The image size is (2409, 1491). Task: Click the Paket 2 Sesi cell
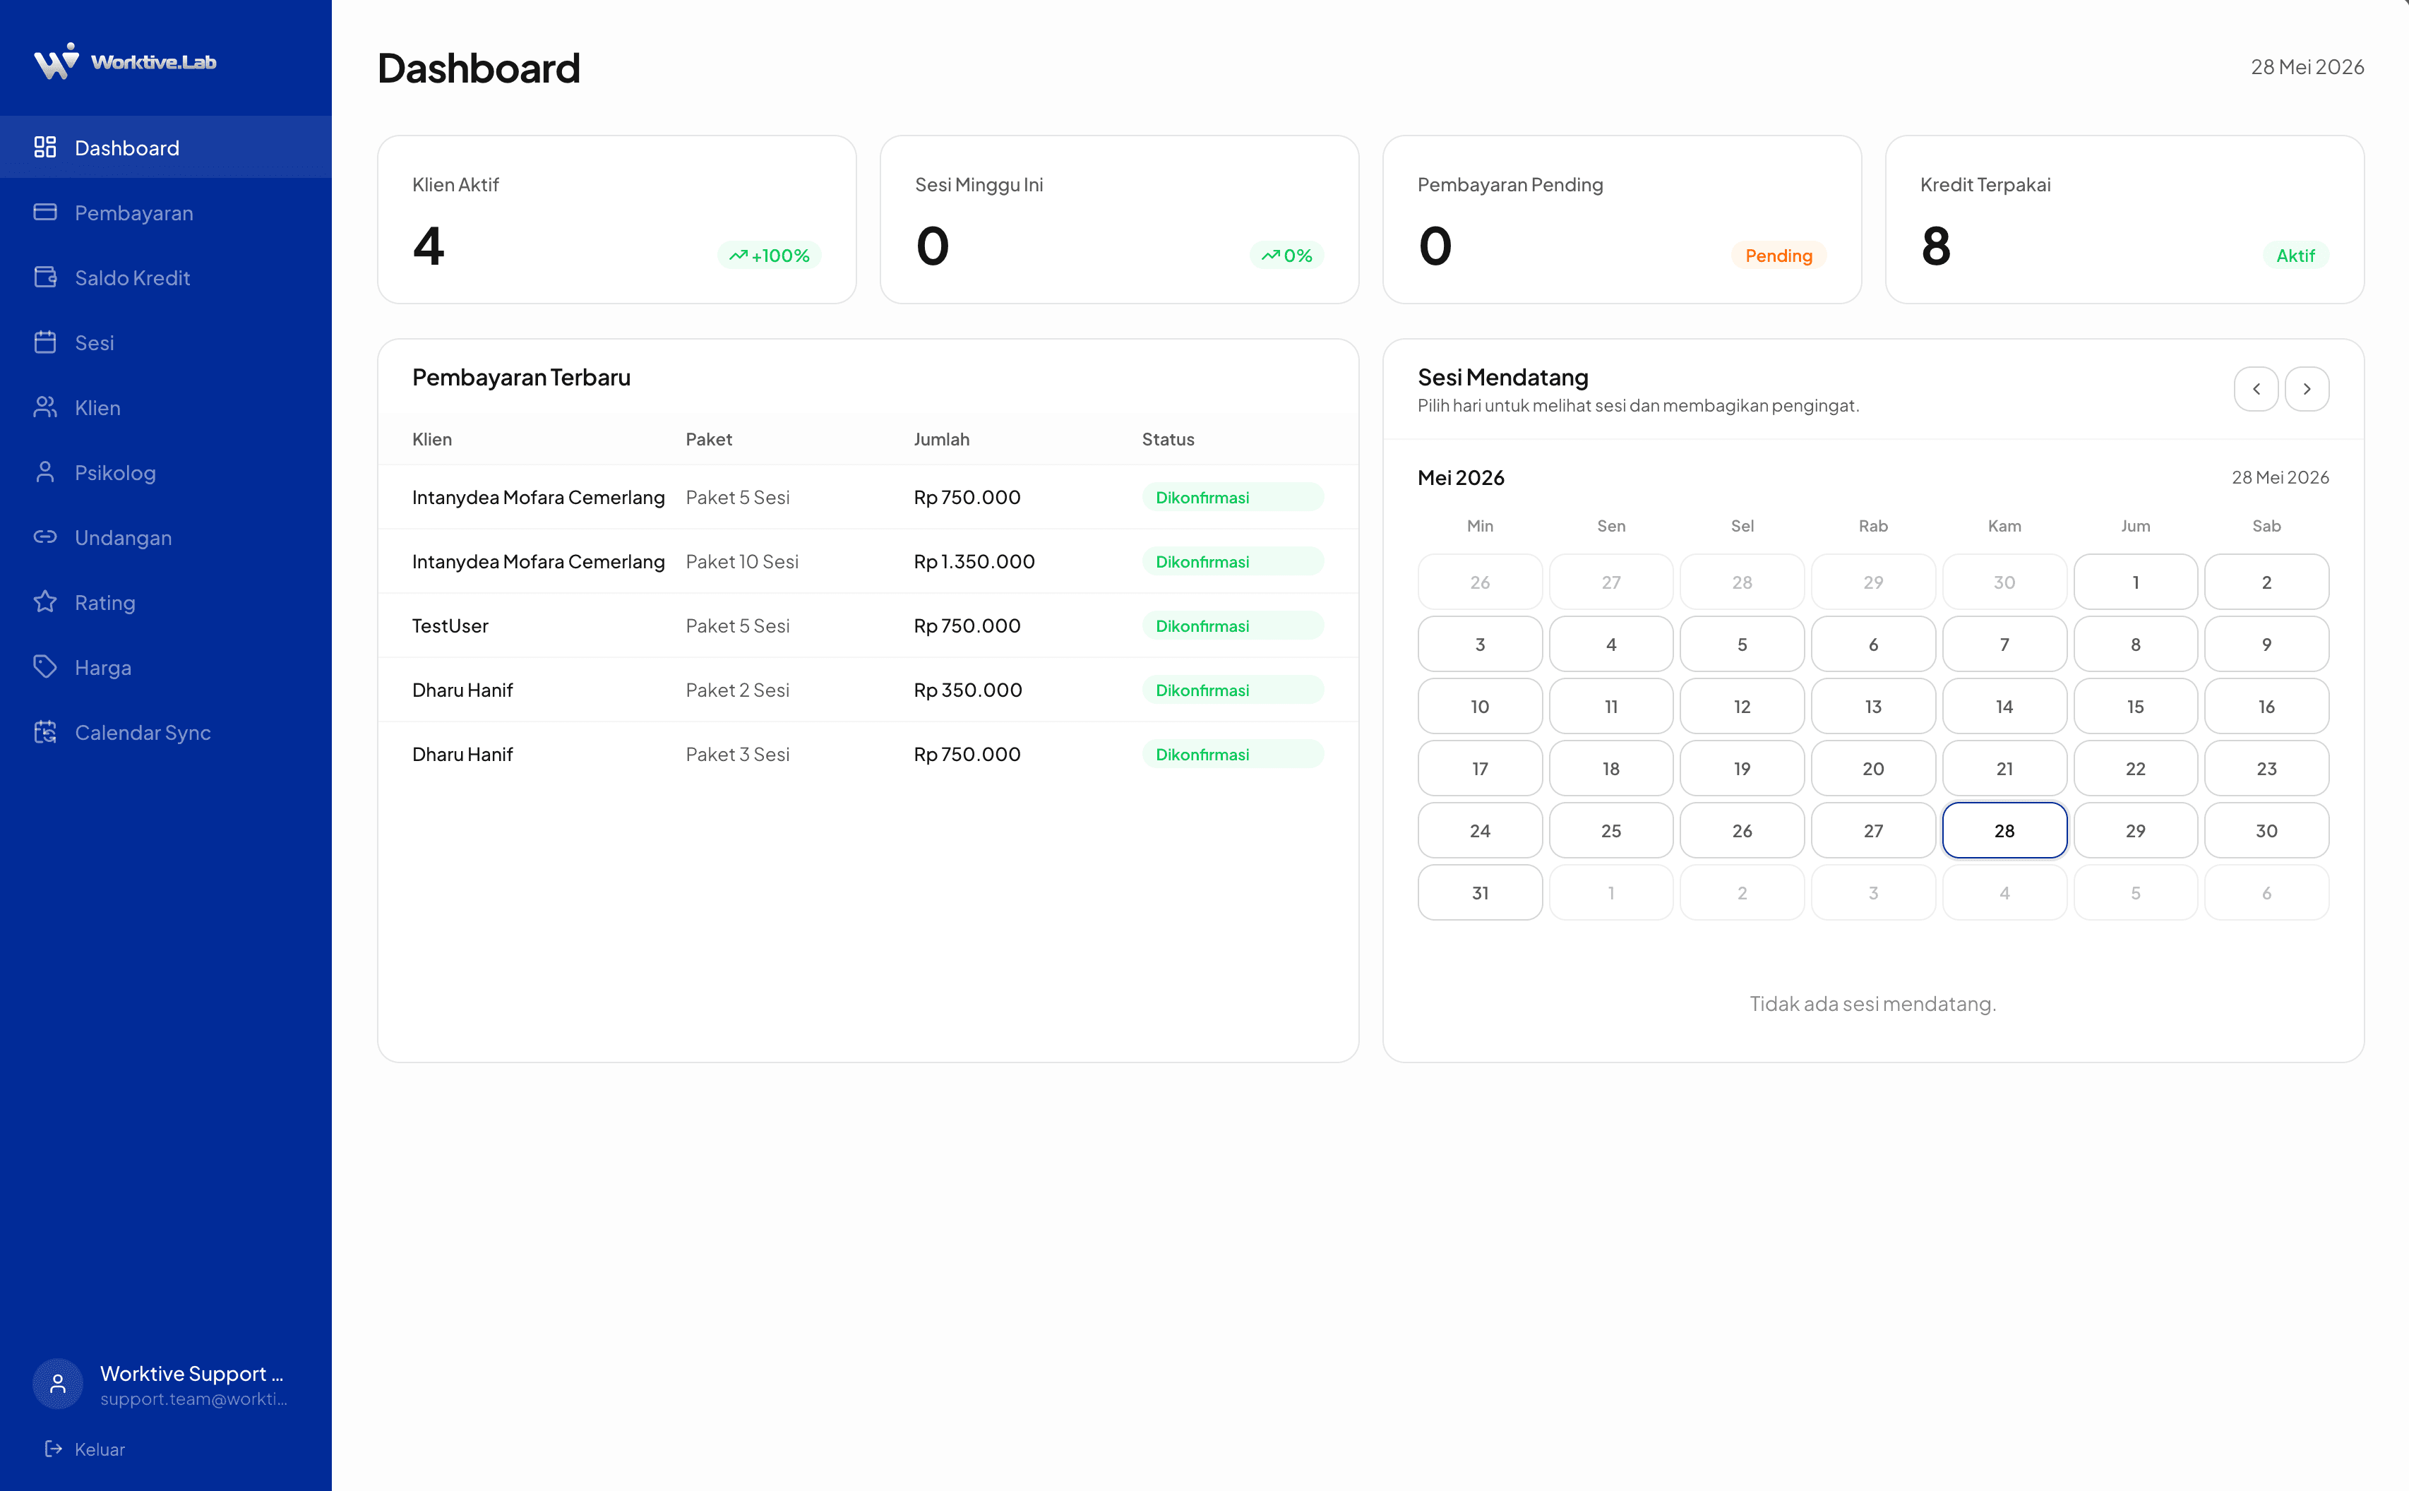(x=738, y=689)
